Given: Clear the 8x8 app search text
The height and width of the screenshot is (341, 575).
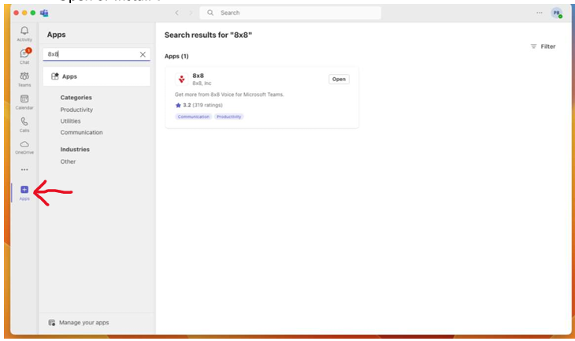Looking at the screenshot, I should point(143,54).
